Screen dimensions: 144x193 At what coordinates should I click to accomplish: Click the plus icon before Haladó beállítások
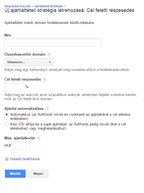(7, 159)
